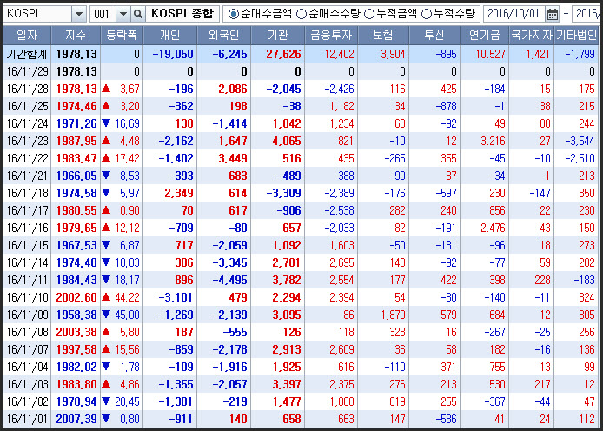
Task: Click the 기타법인 column header
Action: [576, 36]
